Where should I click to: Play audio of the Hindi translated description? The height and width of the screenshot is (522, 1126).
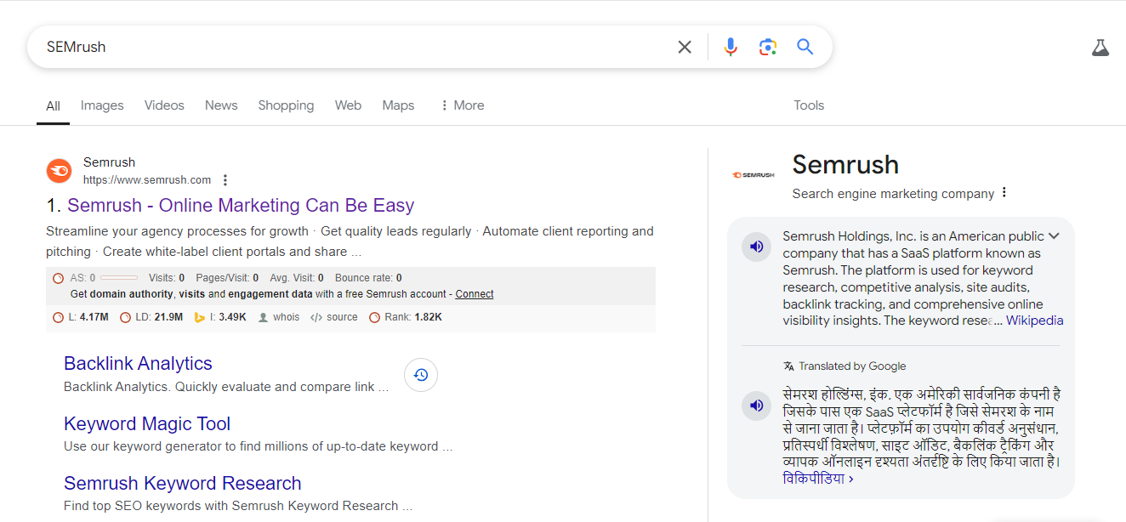click(756, 406)
